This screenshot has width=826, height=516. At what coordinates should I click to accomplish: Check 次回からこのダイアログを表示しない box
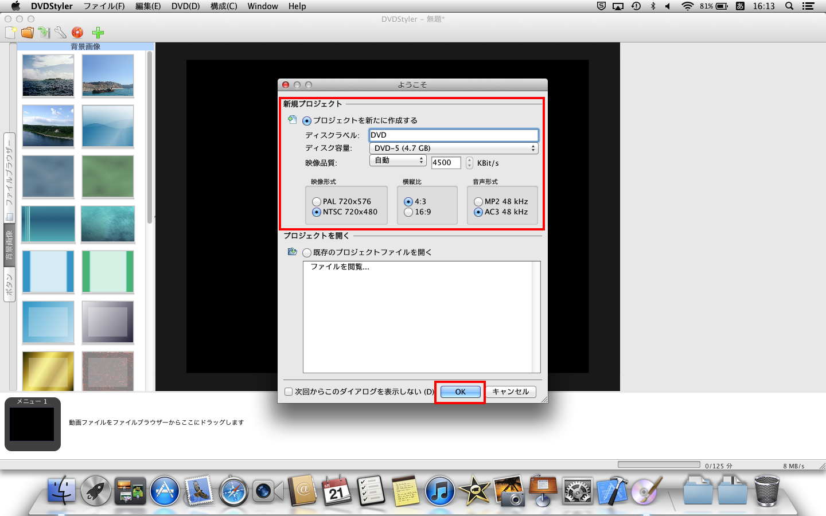pos(289,392)
